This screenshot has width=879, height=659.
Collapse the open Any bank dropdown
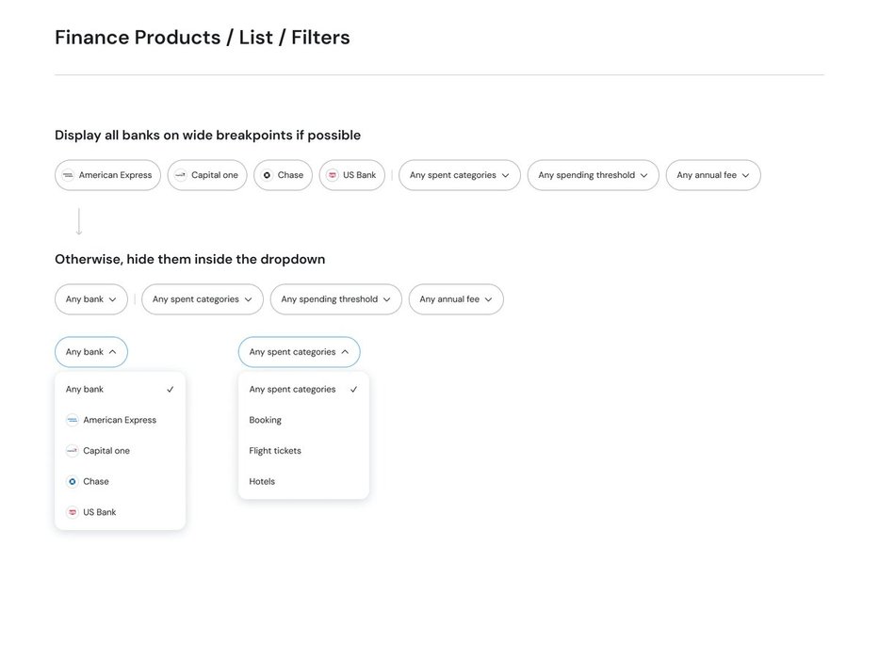point(91,352)
